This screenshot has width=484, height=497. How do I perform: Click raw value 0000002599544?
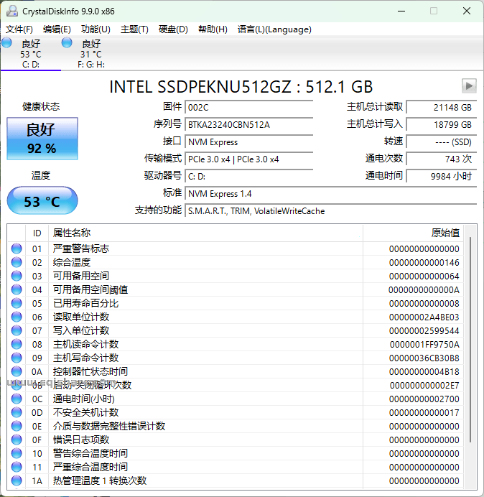coord(424,330)
